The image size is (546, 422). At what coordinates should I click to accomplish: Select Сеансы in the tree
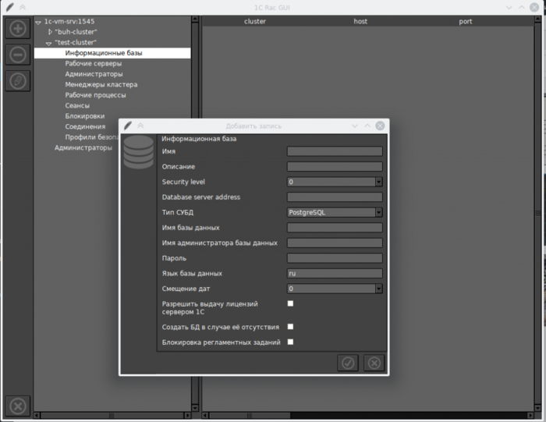(x=77, y=105)
